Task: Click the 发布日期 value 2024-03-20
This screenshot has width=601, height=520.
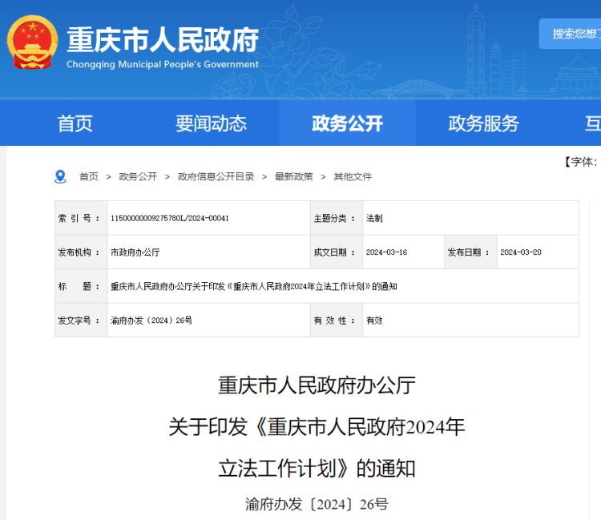Action: 521,252
